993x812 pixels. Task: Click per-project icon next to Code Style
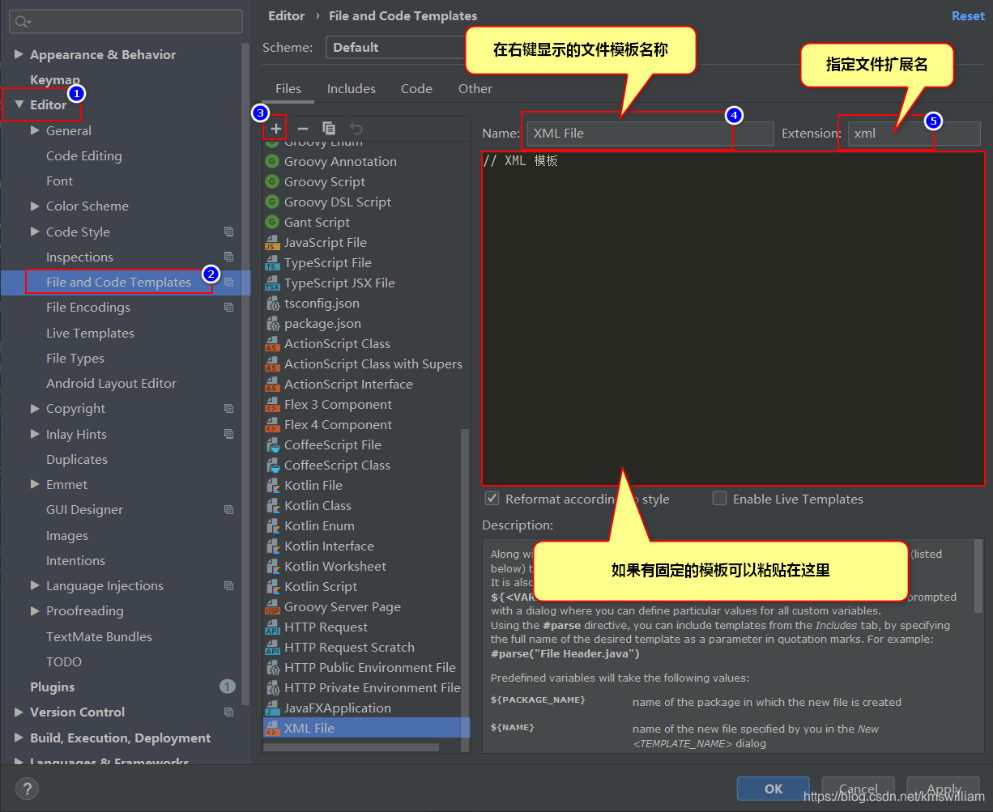click(228, 232)
